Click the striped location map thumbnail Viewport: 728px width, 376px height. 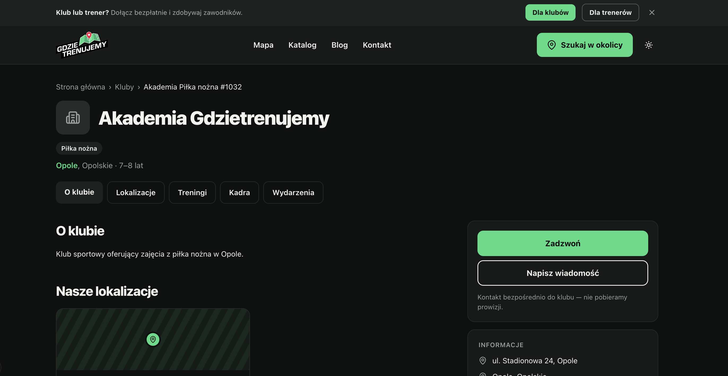pyautogui.click(x=153, y=339)
